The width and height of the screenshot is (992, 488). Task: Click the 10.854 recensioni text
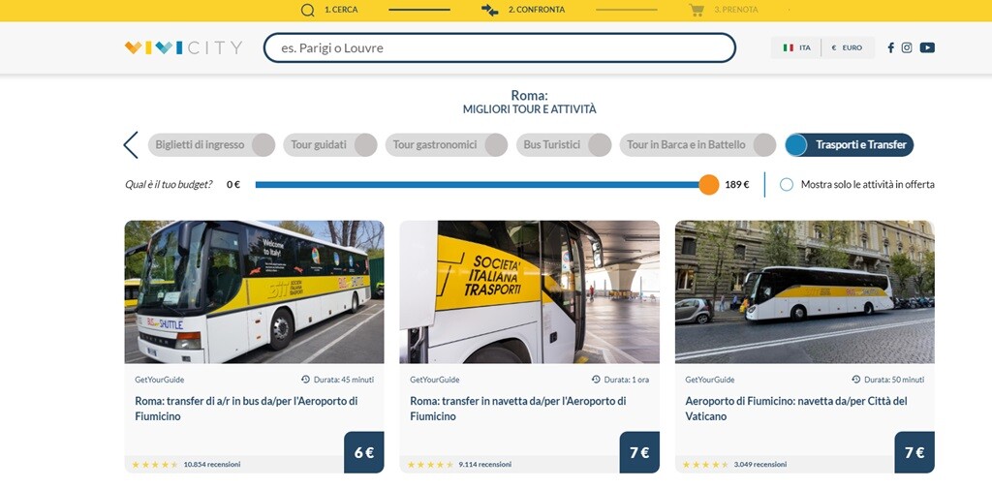coord(212,465)
